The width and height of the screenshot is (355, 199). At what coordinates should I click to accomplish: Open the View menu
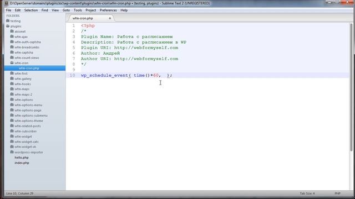[55, 10]
